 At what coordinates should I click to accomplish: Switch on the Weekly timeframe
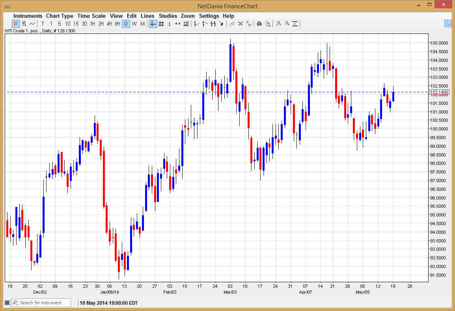click(x=134, y=24)
